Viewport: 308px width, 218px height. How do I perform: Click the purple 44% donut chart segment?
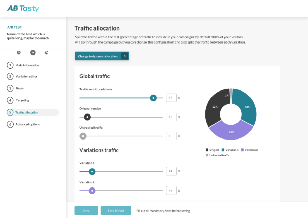click(x=232, y=132)
